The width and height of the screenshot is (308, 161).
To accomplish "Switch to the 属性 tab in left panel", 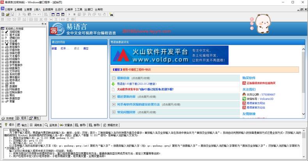I will pos(34,118).
